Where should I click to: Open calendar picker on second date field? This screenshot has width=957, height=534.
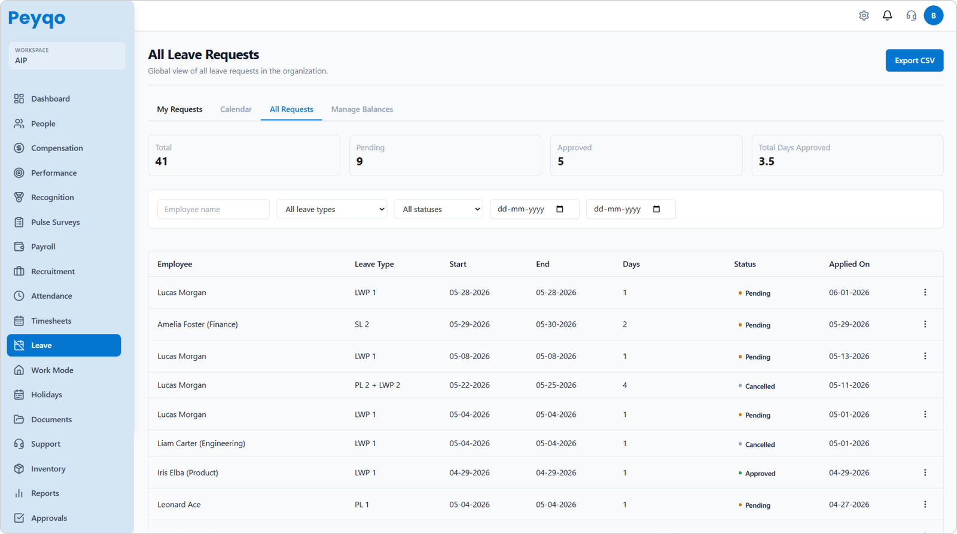point(657,209)
